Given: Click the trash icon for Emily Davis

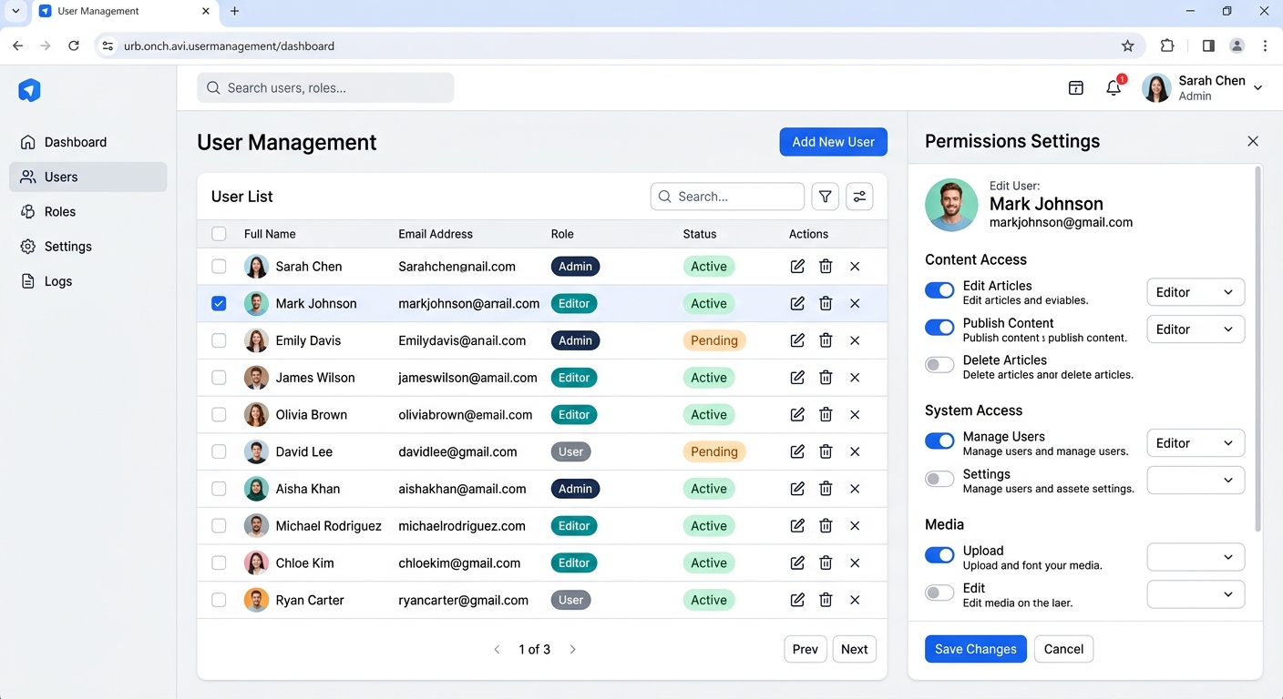Looking at the screenshot, I should pos(826,340).
